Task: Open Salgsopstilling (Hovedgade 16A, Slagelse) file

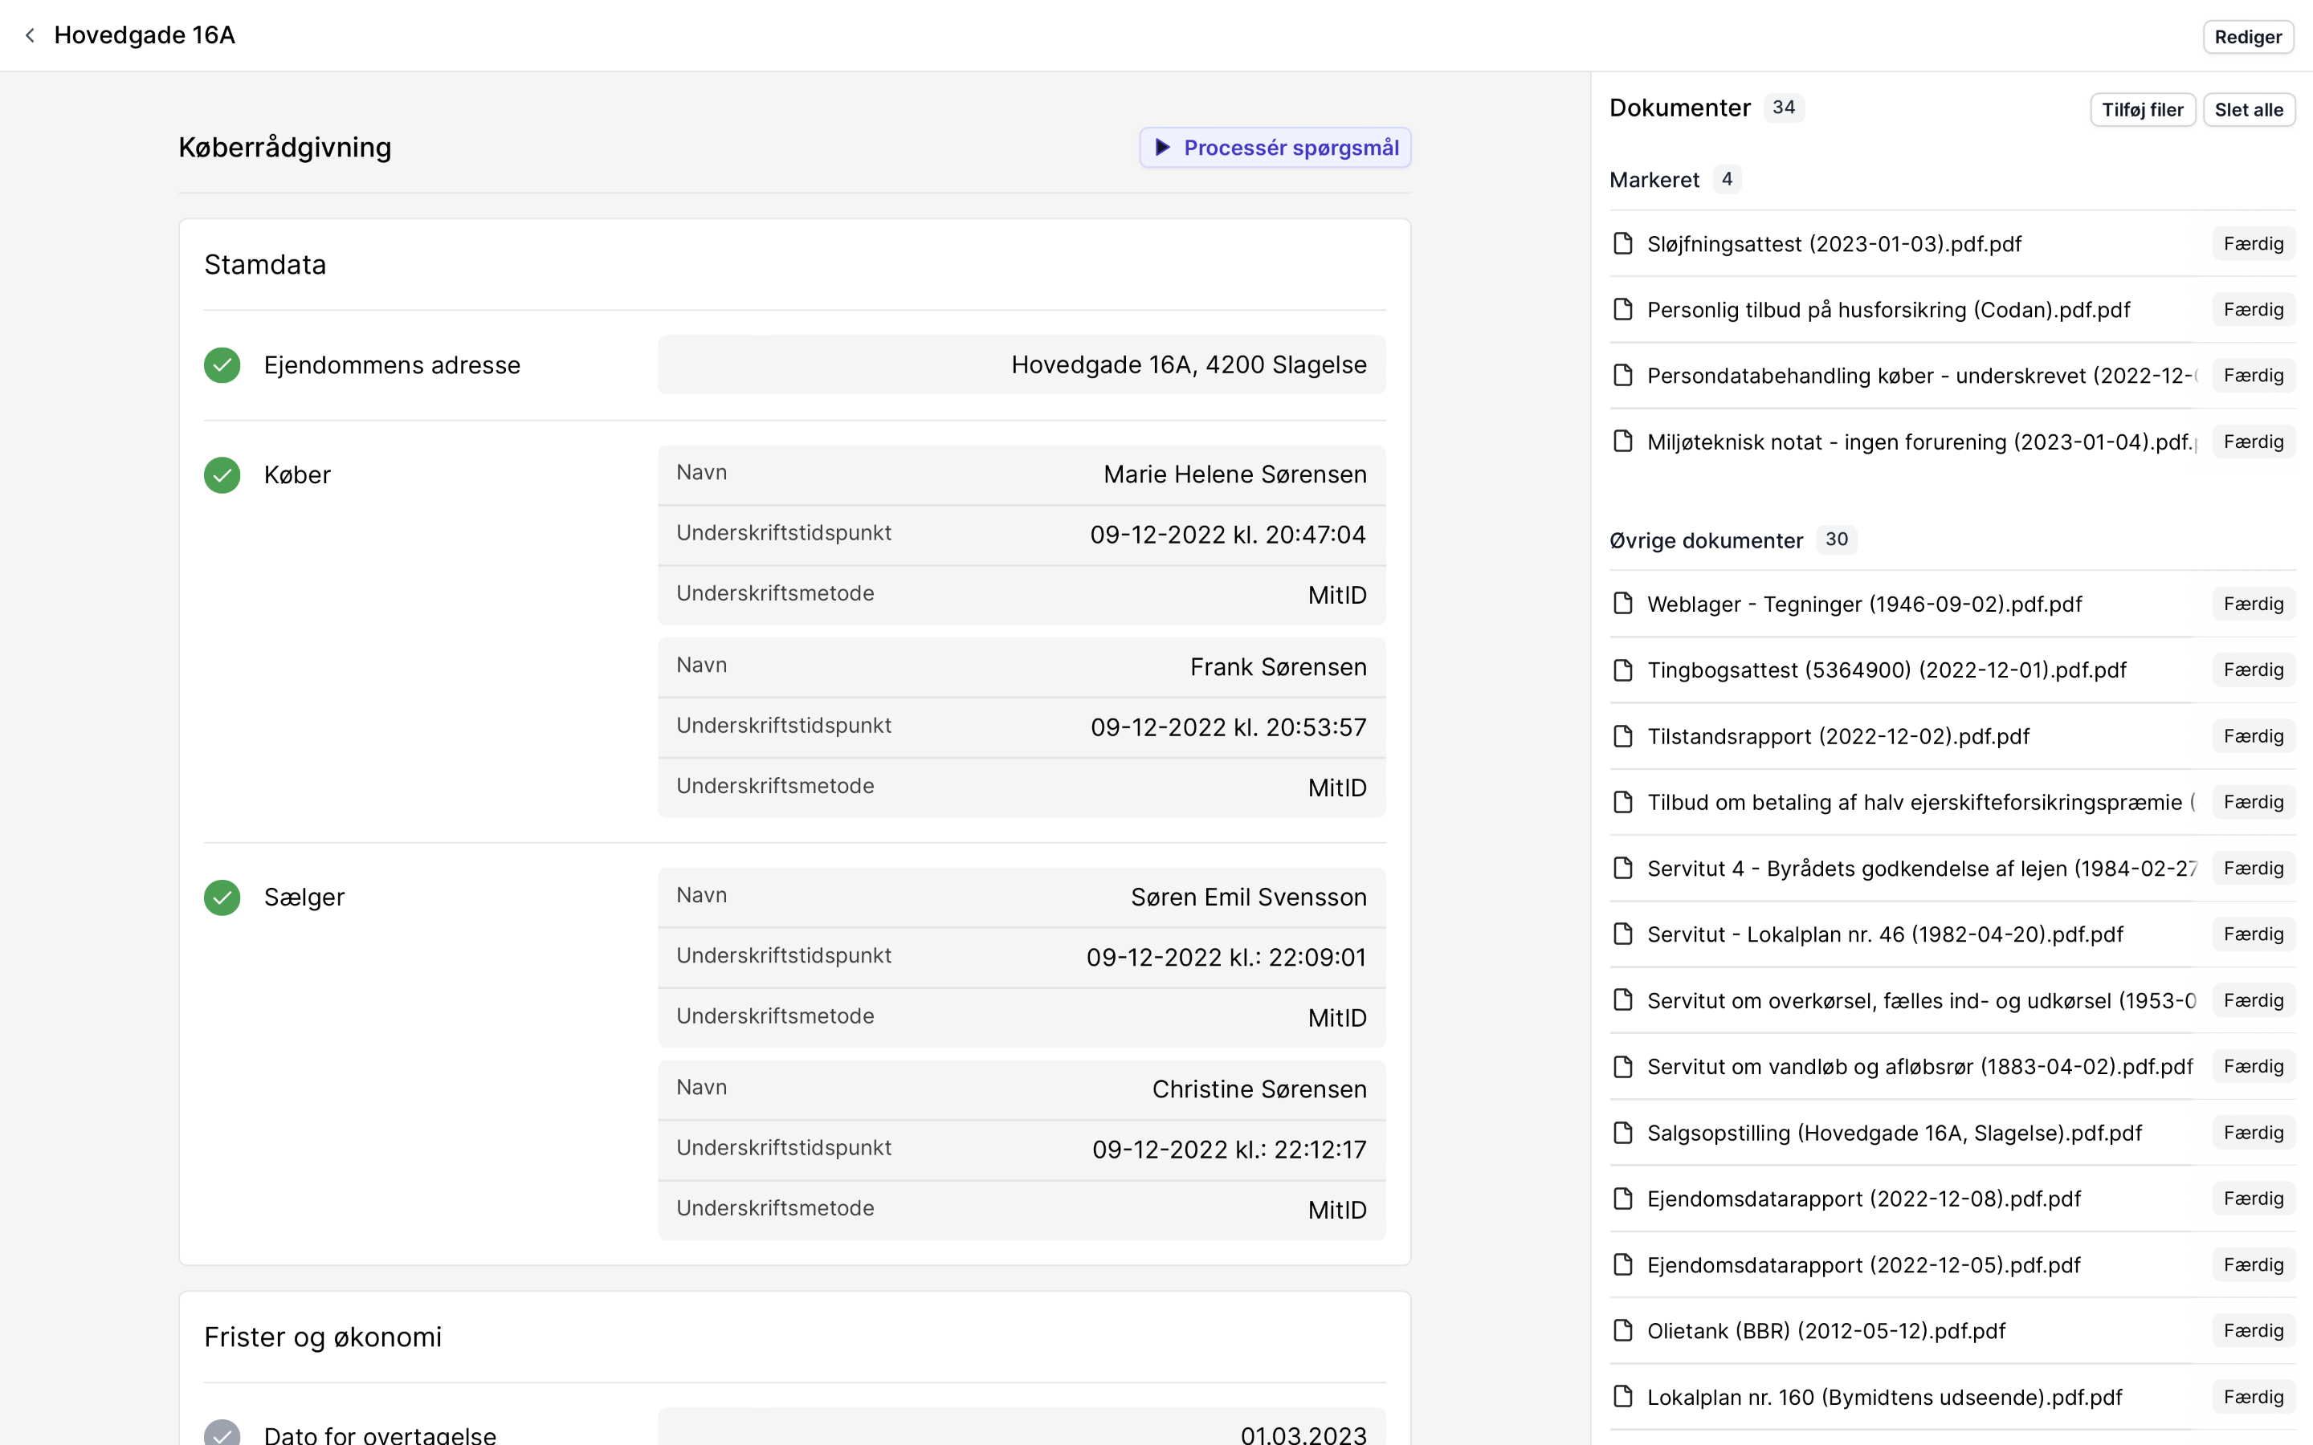Action: tap(1894, 1133)
